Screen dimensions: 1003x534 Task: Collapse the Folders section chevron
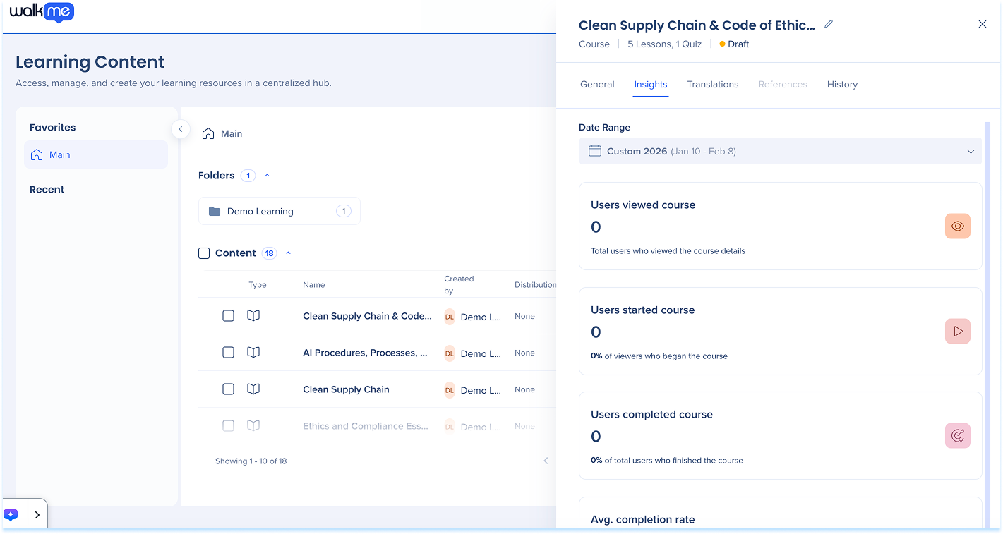tap(267, 176)
